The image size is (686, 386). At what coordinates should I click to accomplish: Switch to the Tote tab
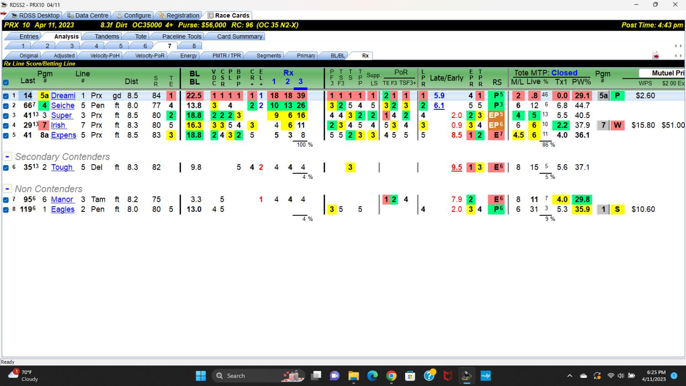(141, 36)
